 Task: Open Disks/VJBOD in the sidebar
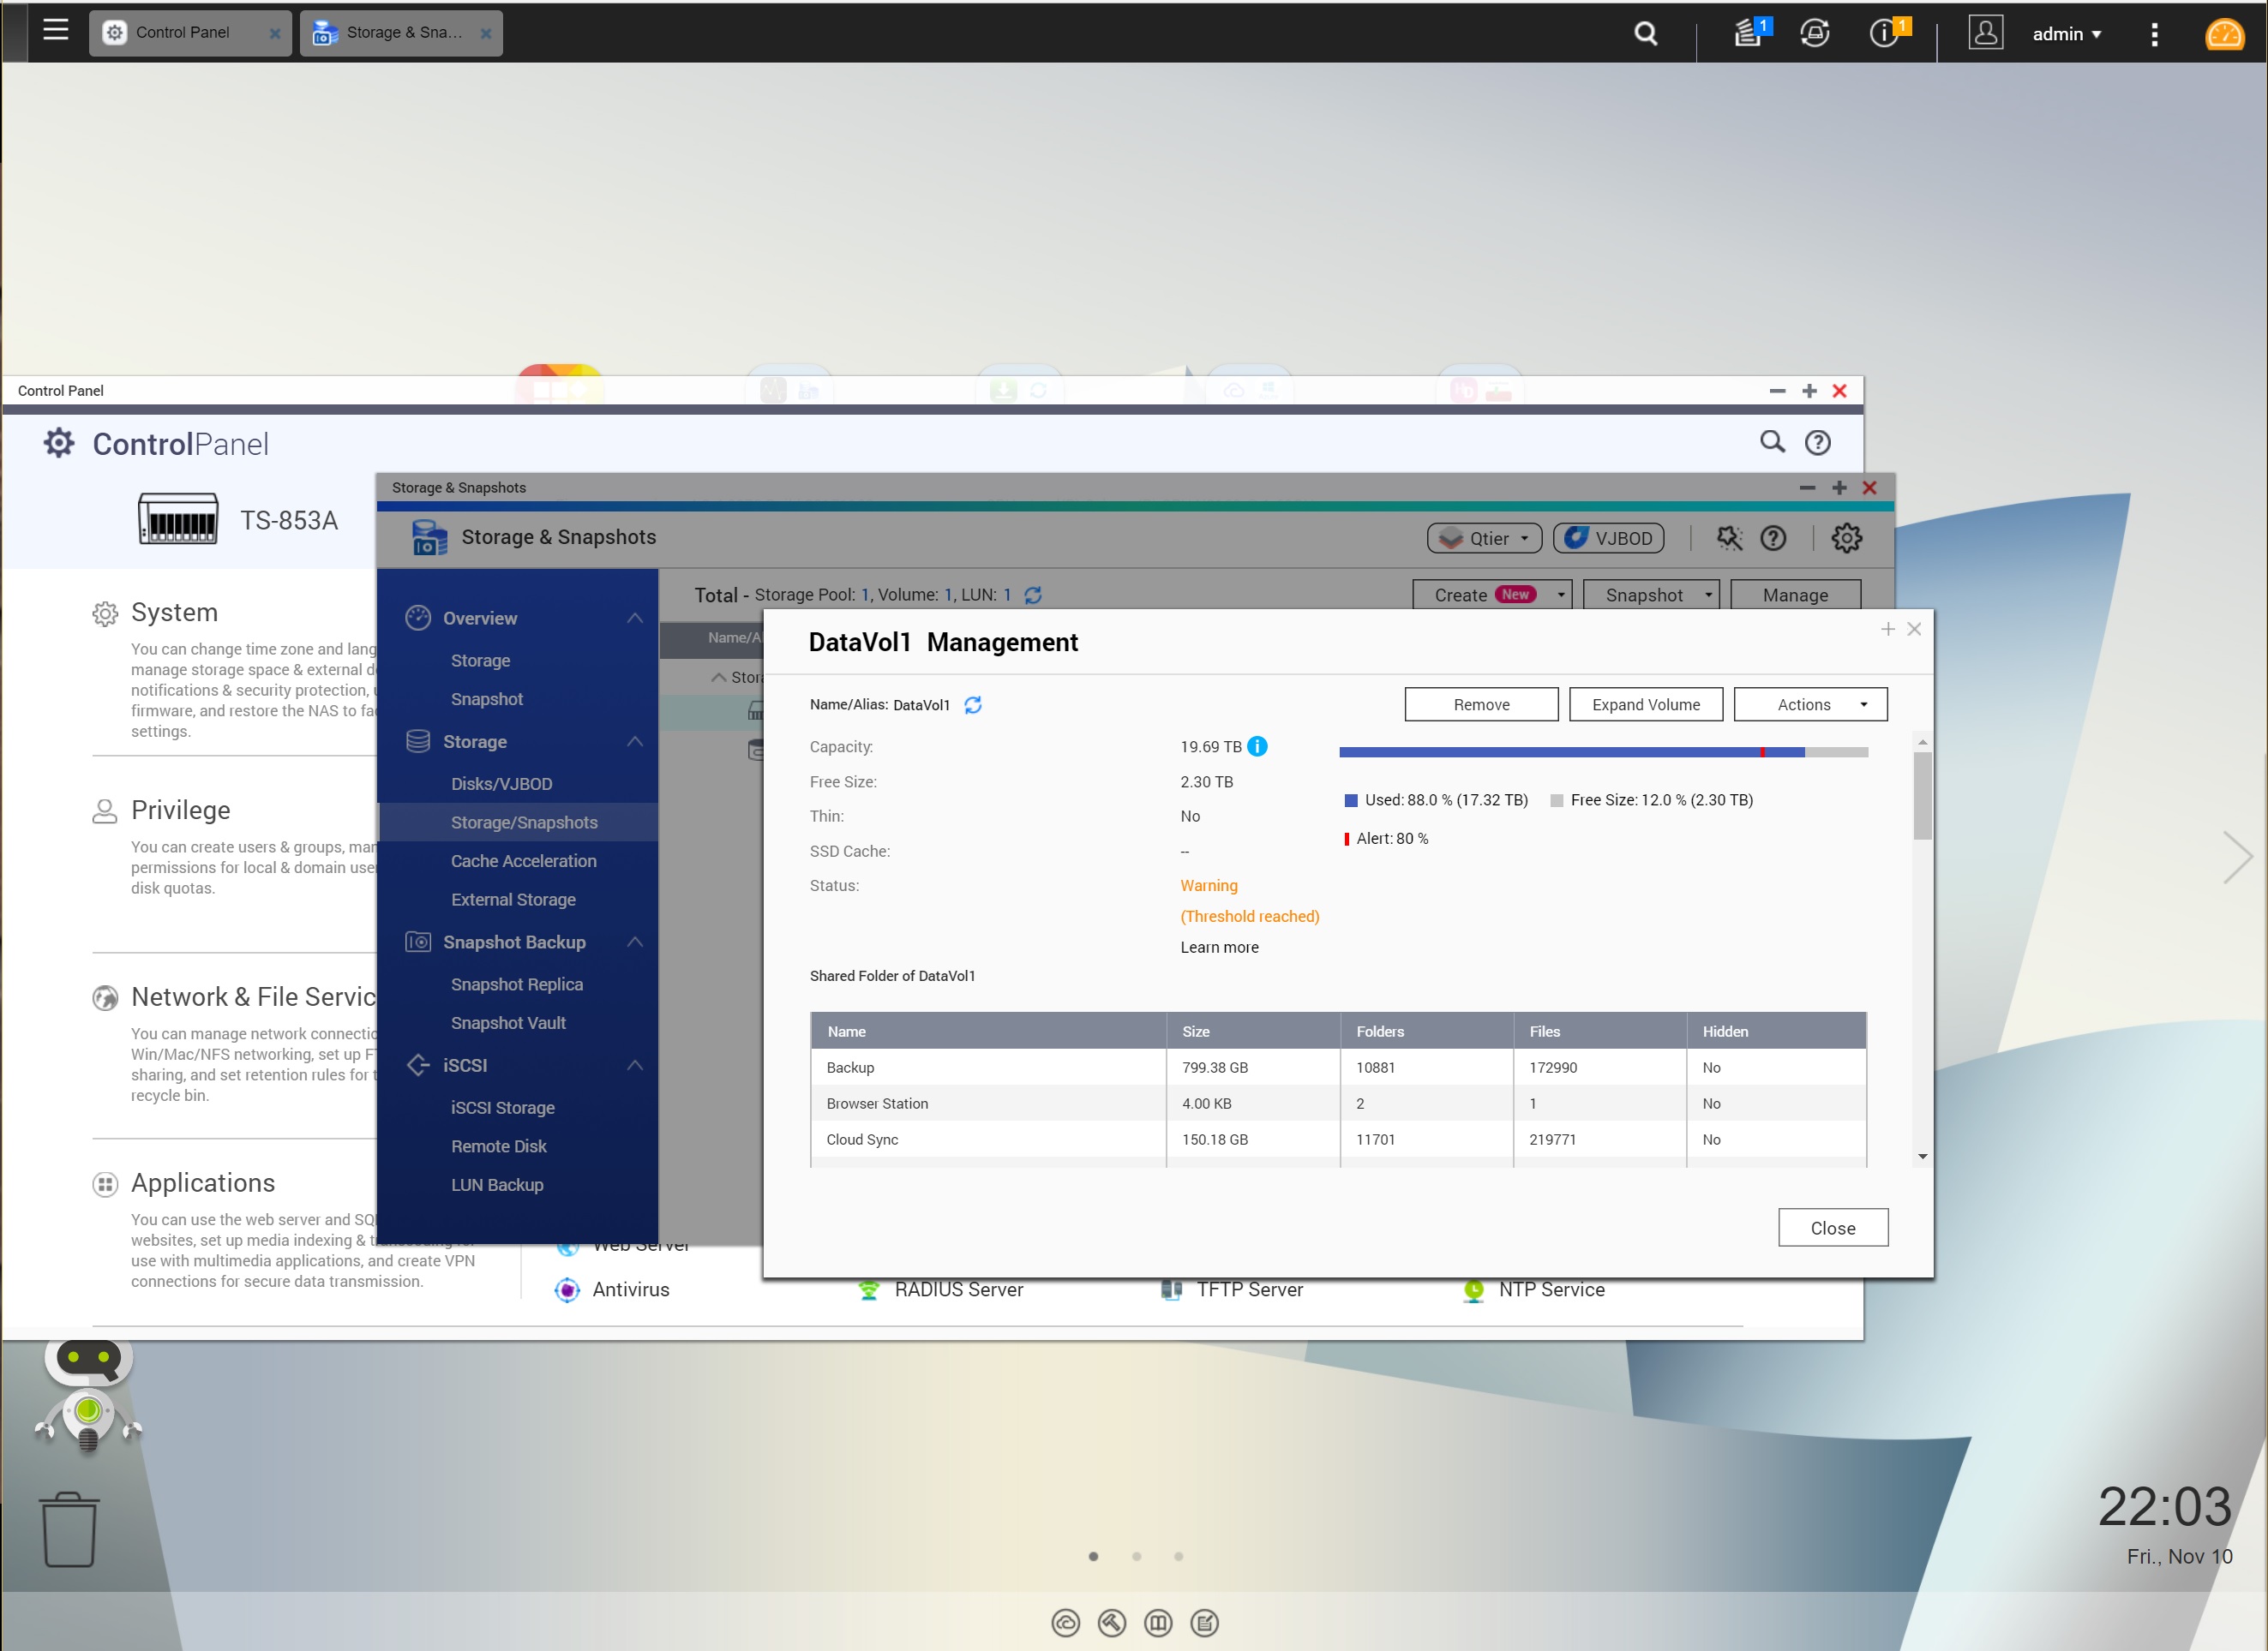tap(501, 784)
